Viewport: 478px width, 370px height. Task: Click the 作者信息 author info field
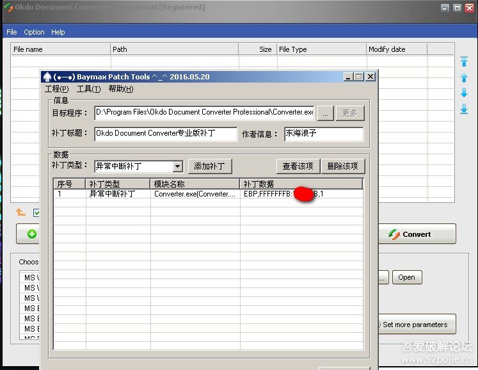324,134
